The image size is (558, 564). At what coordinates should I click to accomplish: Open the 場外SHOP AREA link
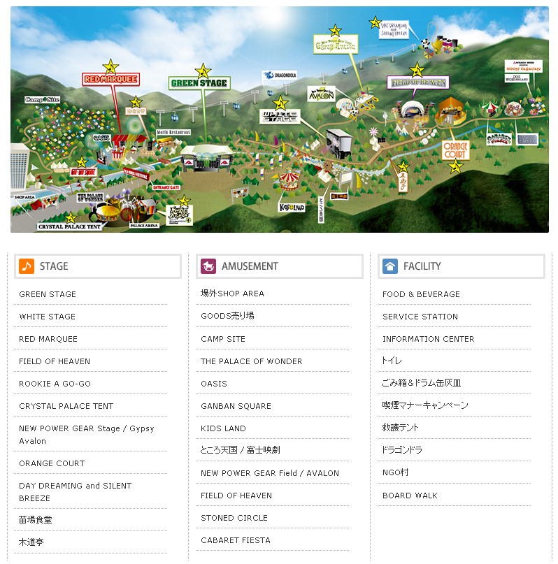[x=232, y=294]
